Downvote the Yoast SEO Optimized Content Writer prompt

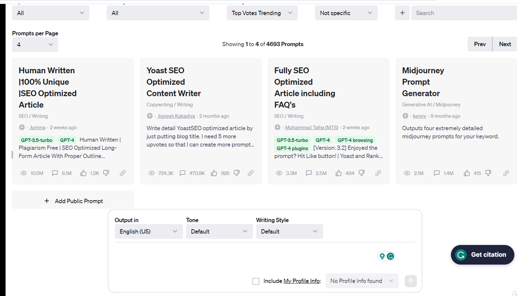pyautogui.click(x=237, y=173)
